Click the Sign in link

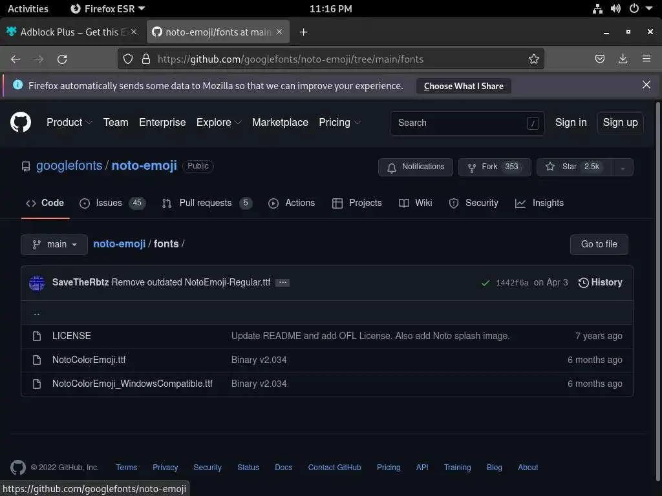571,122
